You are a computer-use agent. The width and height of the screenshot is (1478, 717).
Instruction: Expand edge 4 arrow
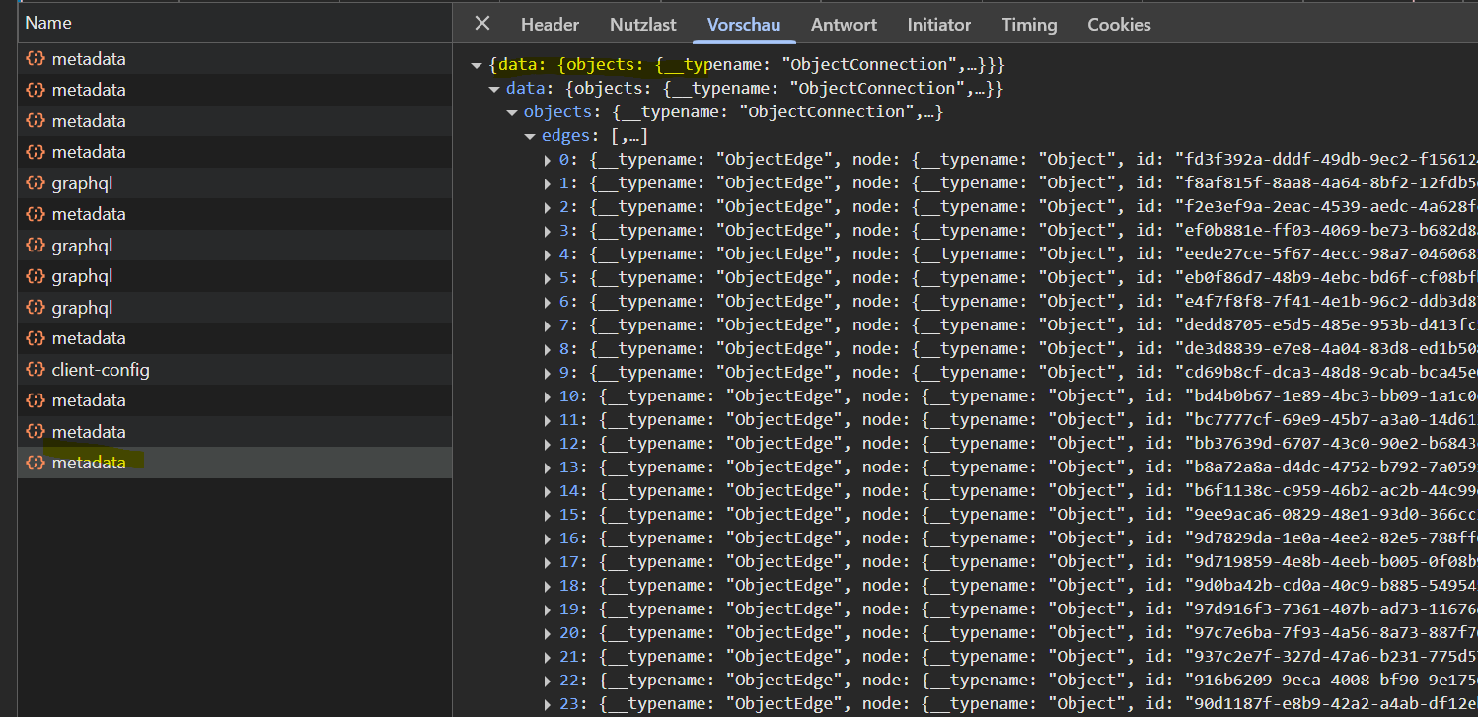coord(548,254)
